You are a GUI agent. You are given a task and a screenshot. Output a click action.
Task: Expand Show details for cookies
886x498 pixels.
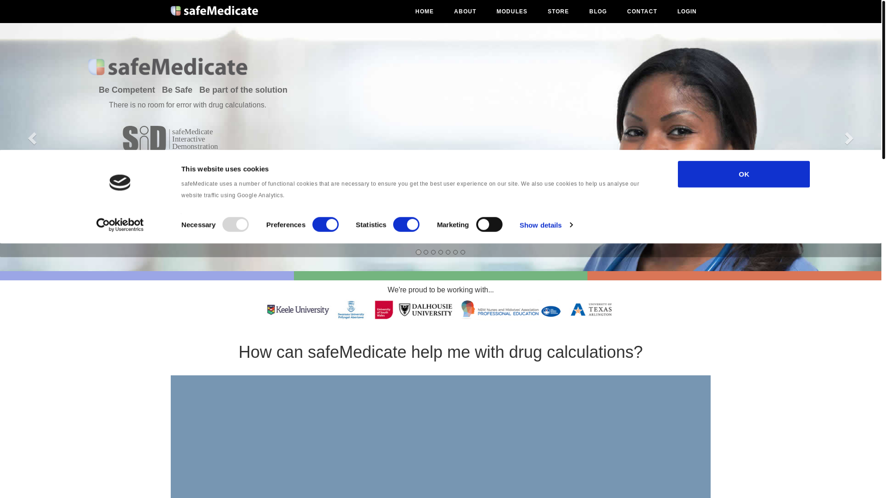pos(546,225)
